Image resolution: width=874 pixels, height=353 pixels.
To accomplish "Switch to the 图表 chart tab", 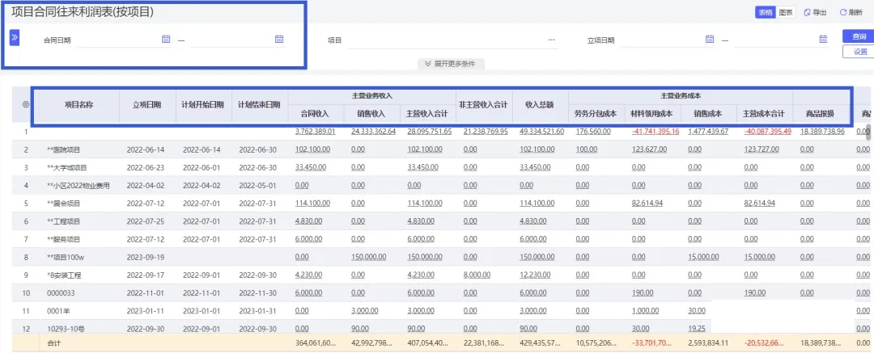I will (785, 12).
